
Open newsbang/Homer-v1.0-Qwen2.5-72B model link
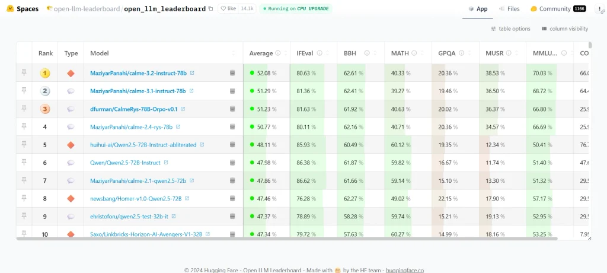pyautogui.click(x=136, y=199)
